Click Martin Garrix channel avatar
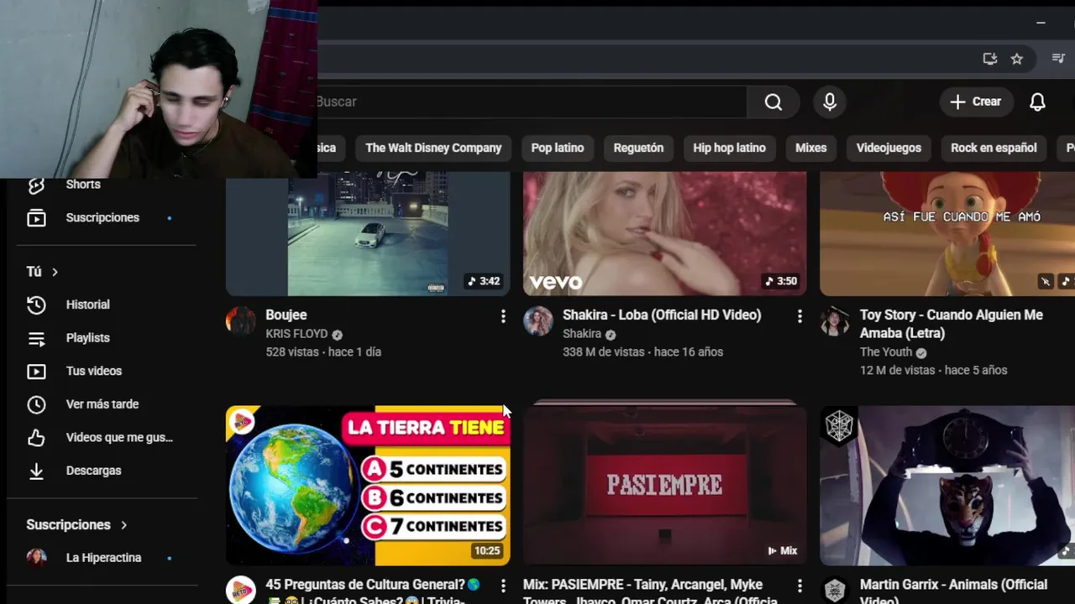1075x604 pixels. pos(835,591)
